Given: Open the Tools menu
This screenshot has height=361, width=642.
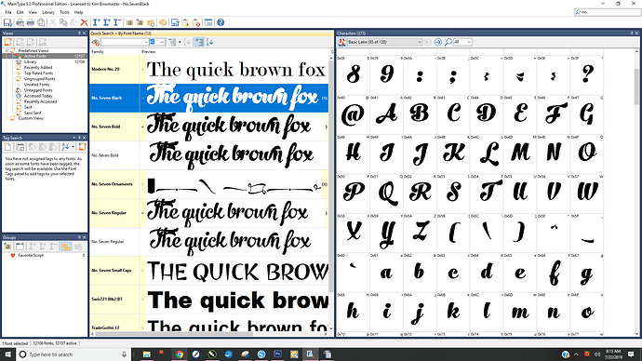Looking at the screenshot, I should [x=64, y=12].
